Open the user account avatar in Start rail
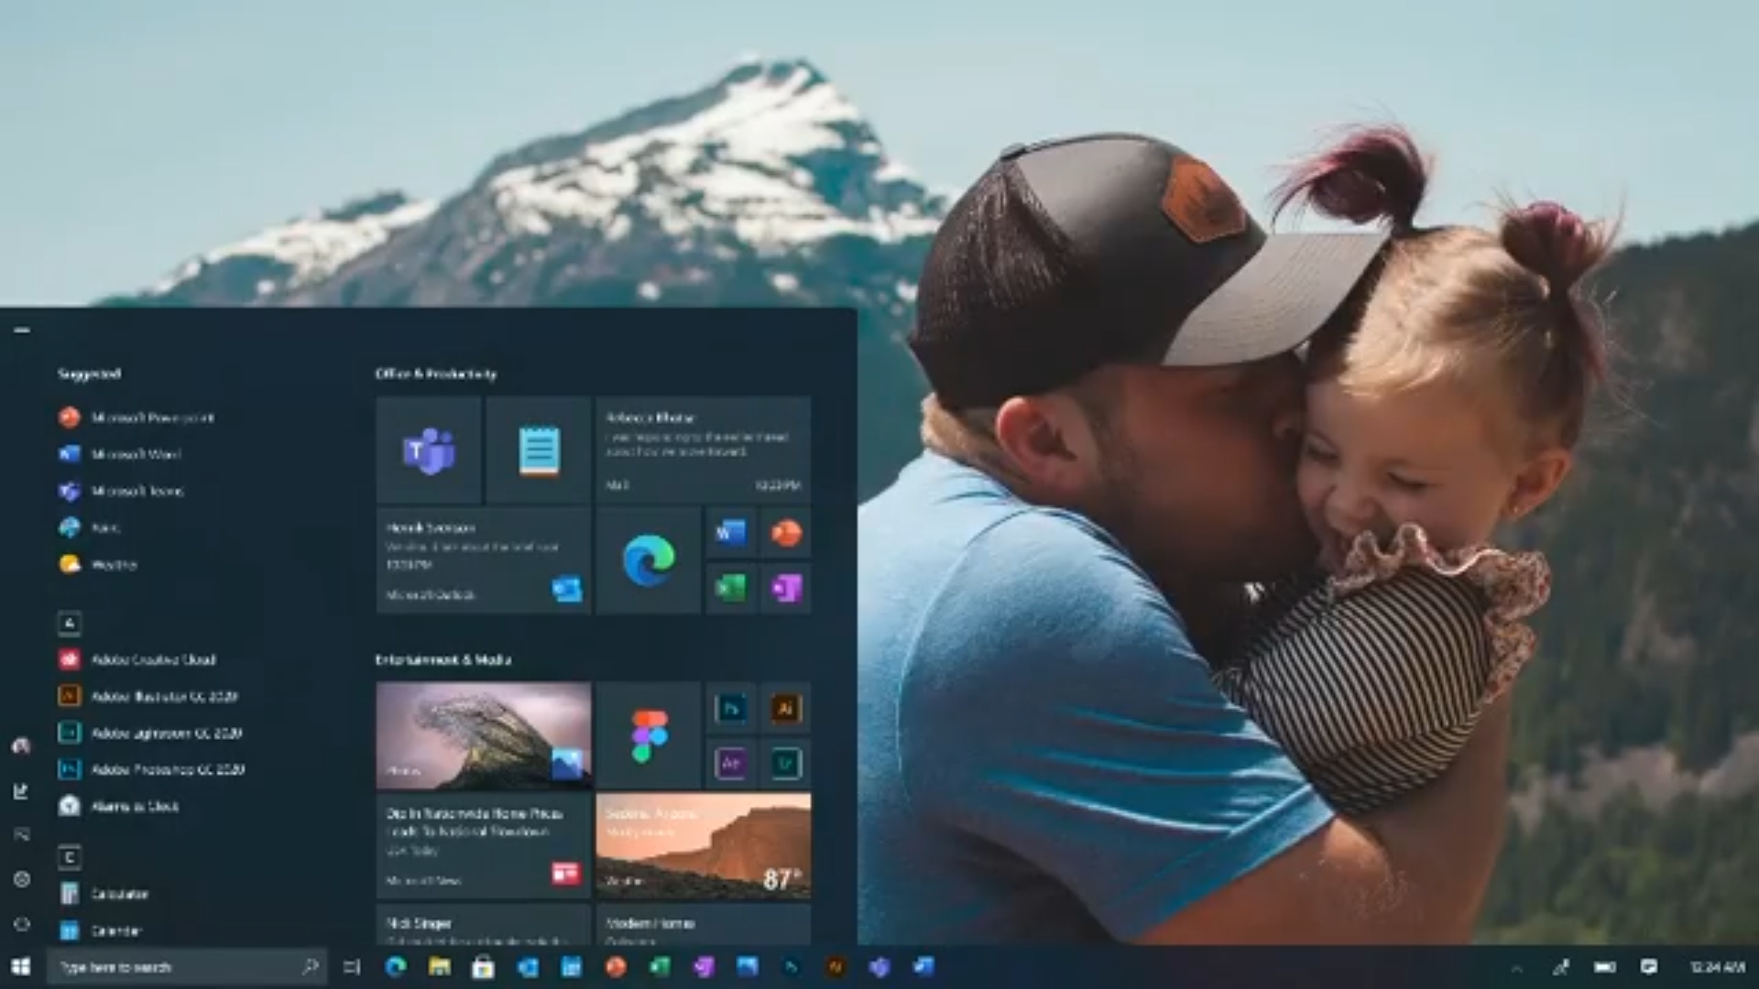 pos(21,746)
